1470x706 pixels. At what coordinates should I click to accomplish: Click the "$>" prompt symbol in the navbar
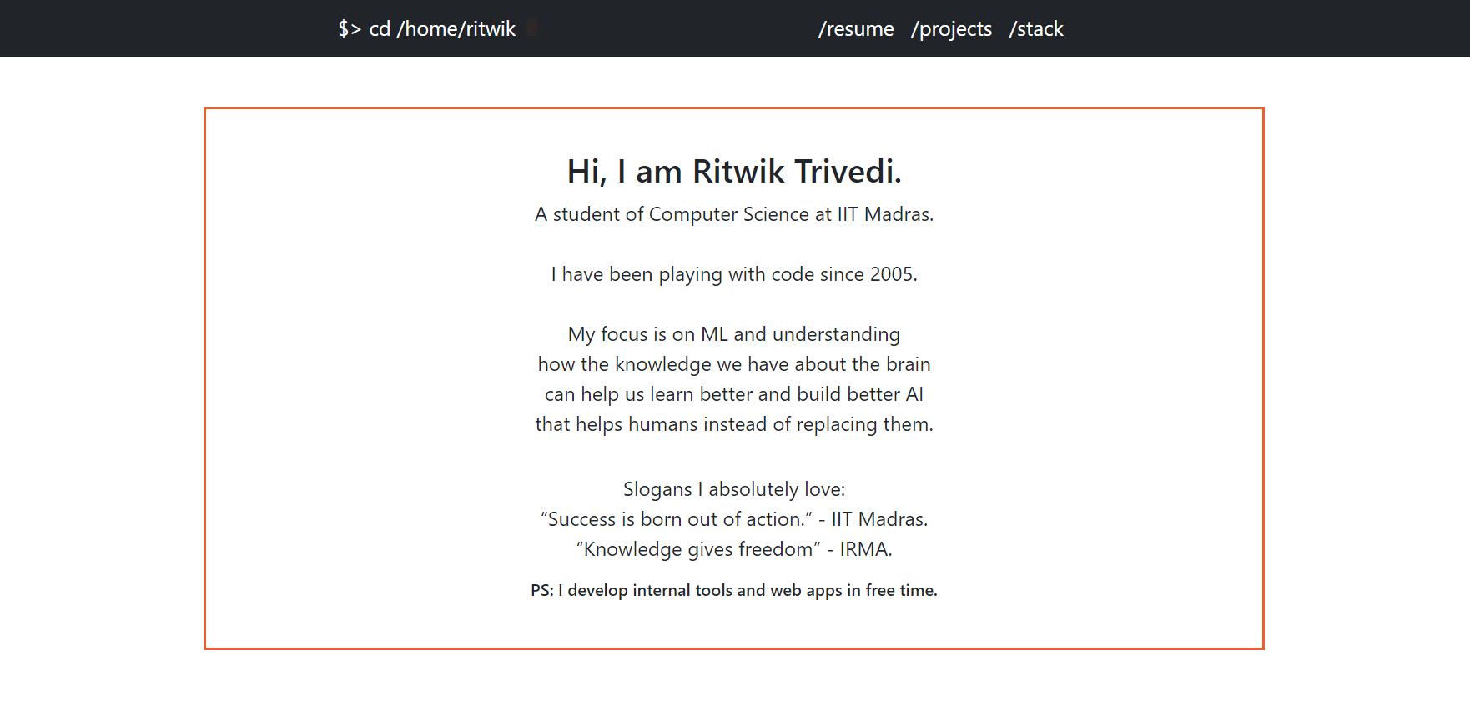point(350,29)
